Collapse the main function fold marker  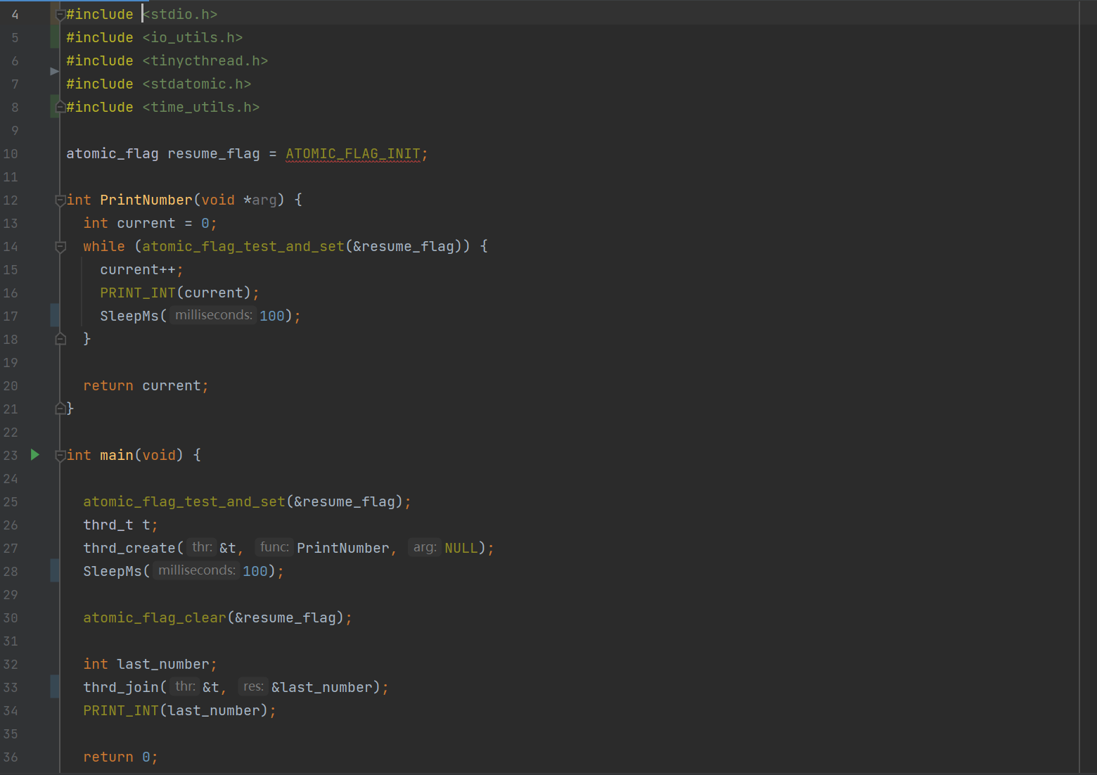pyautogui.click(x=60, y=456)
